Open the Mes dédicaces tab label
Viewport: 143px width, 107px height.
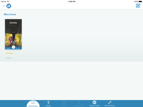pyautogui.click(x=110, y=106)
